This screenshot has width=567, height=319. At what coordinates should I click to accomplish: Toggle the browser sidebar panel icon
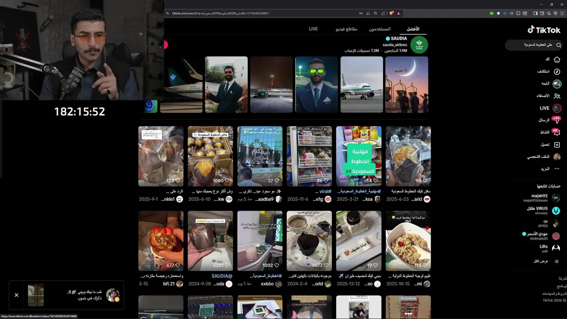click(535, 13)
